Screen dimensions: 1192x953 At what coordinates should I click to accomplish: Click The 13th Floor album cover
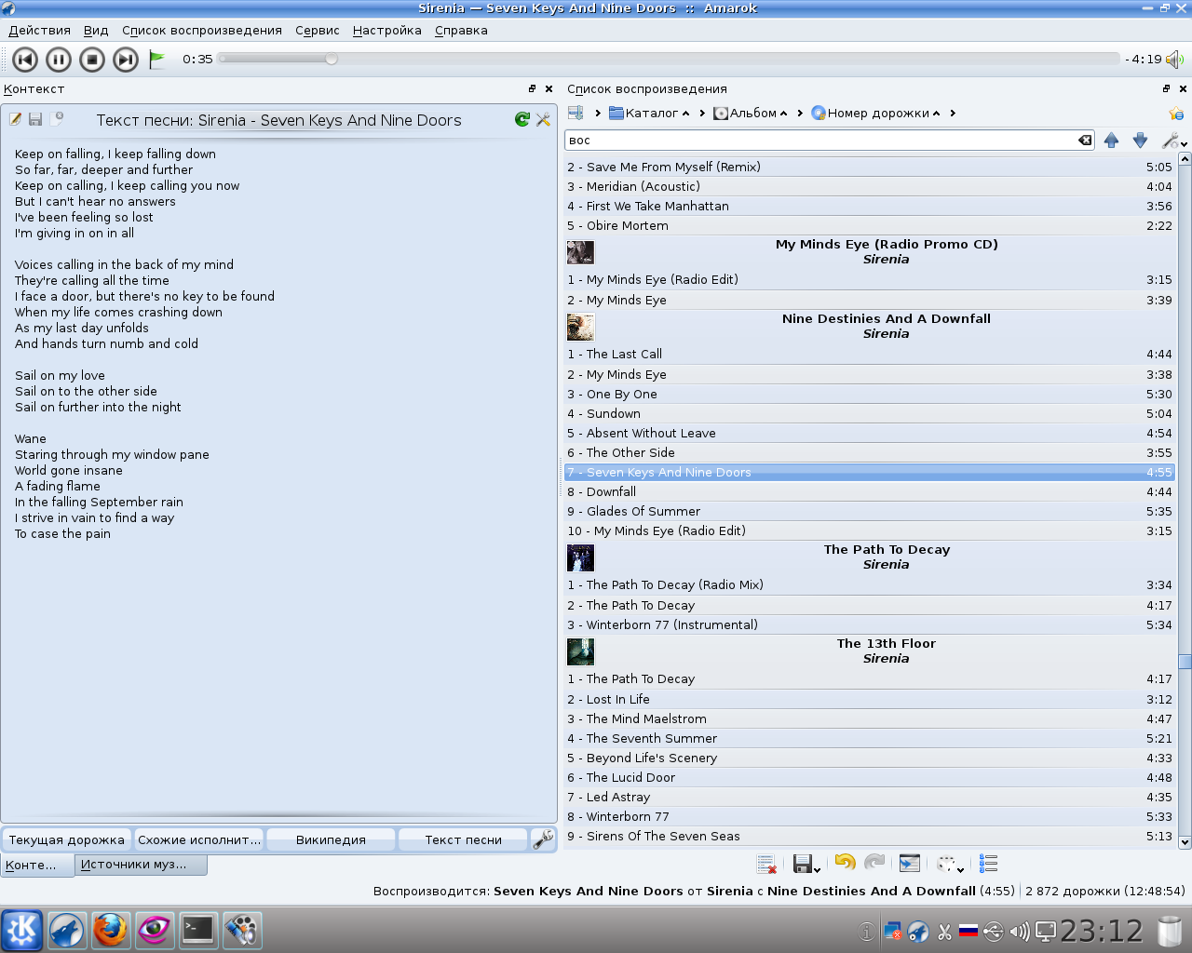[x=580, y=651]
